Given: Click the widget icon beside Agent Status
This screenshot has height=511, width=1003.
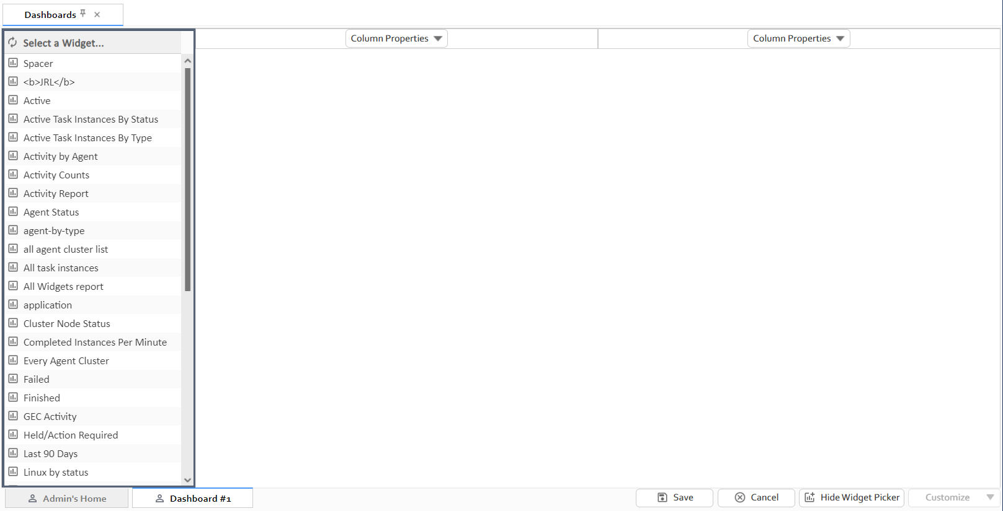Looking at the screenshot, I should click(13, 212).
